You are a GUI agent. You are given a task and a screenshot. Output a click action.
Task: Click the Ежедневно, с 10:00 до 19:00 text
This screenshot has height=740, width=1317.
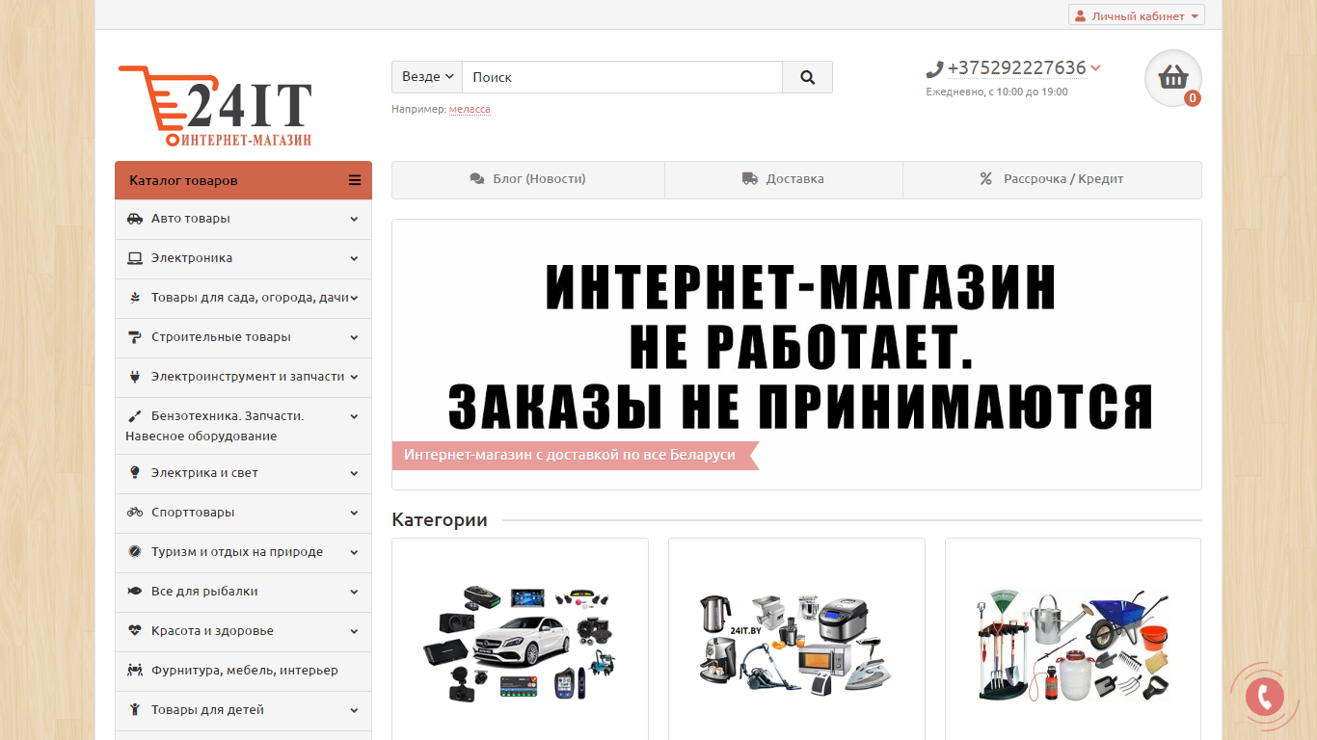[x=997, y=92]
